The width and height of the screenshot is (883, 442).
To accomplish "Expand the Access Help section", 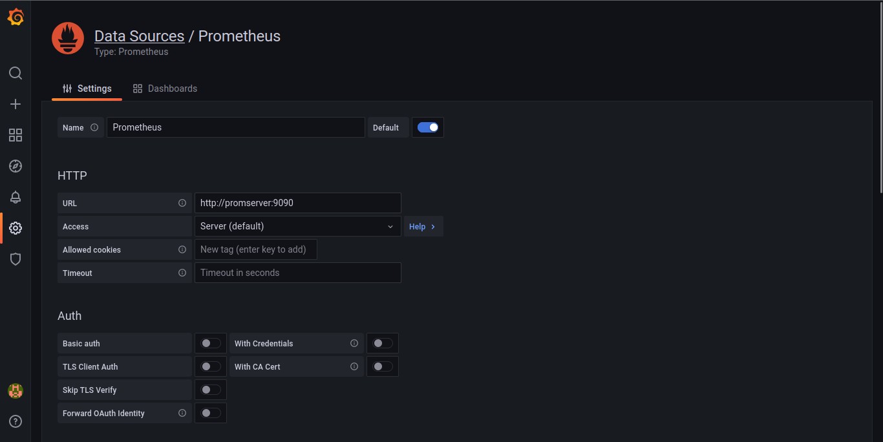I will (x=423, y=226).
